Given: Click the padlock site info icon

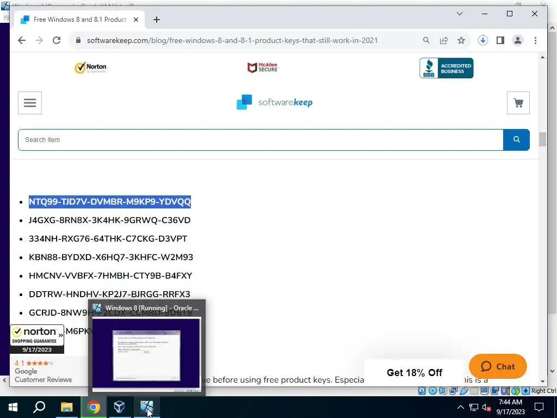Looking at the screenshot, I should [x=78, y=40].
